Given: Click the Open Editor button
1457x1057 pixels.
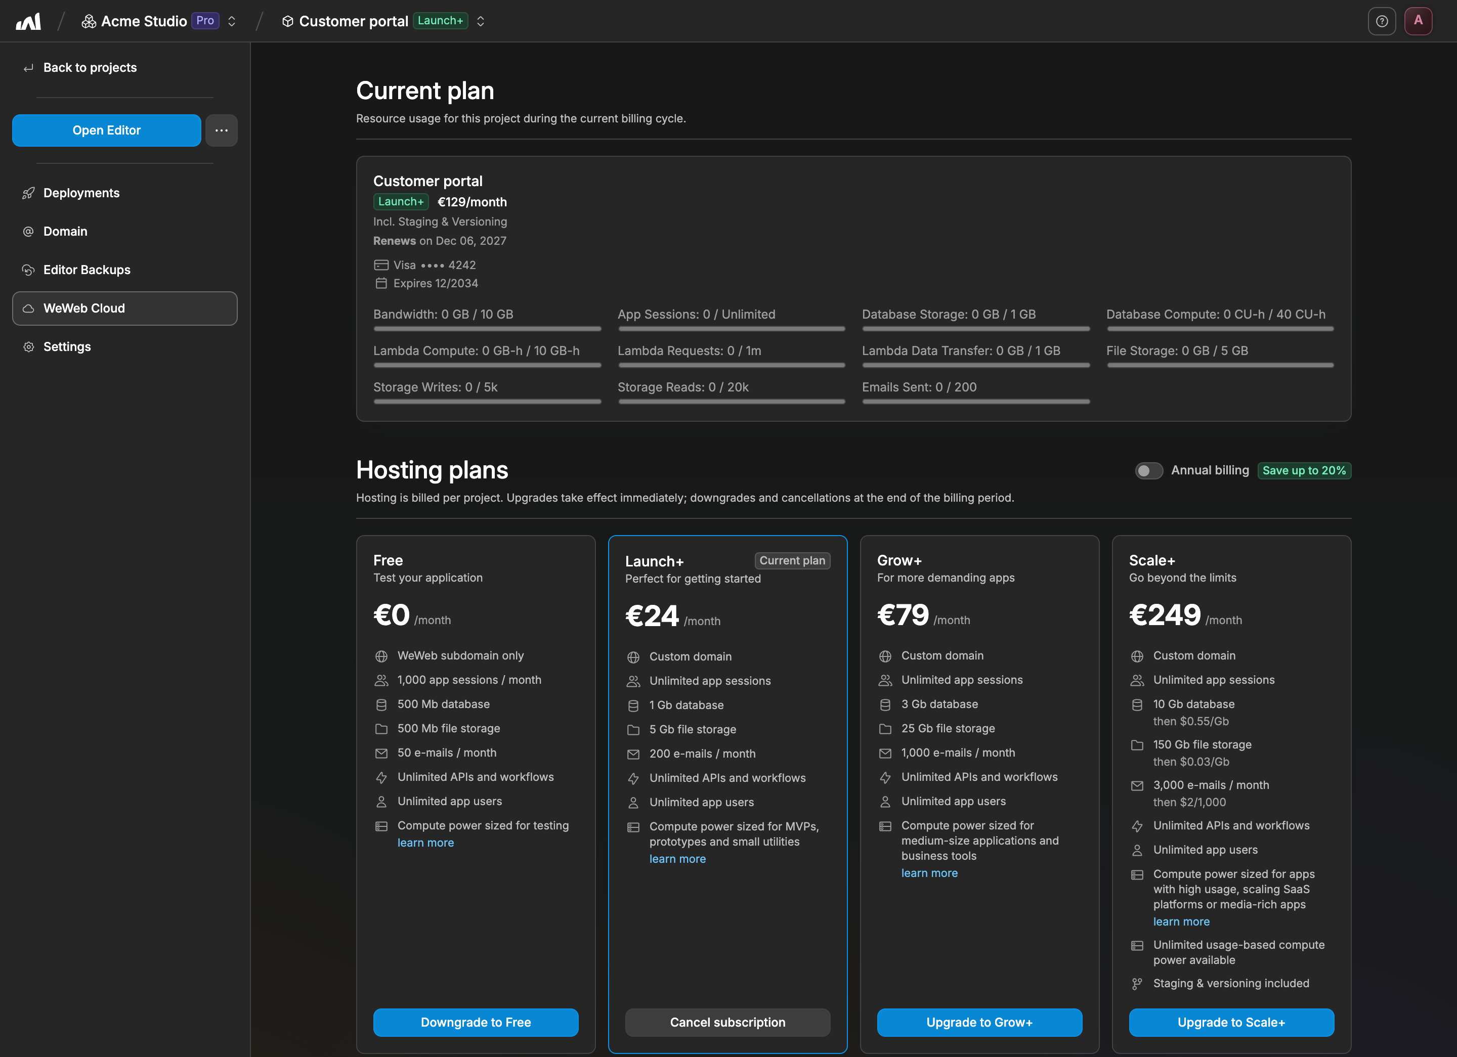Looking at the screenshot, I should [107, 130].
